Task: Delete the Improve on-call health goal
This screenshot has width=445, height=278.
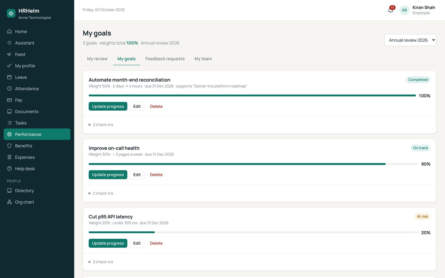Action: (x=156, y=175)
